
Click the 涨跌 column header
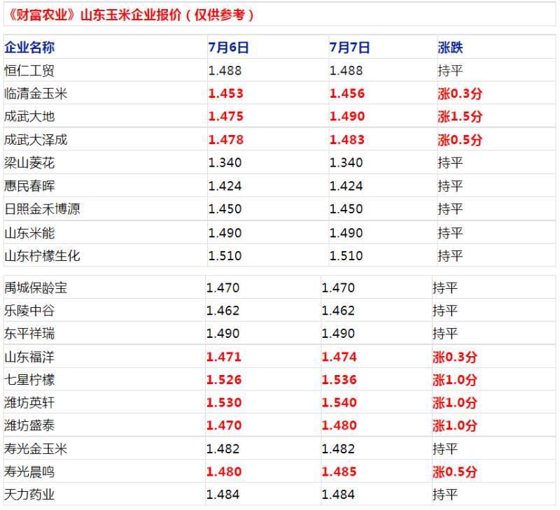pos(450,47)
